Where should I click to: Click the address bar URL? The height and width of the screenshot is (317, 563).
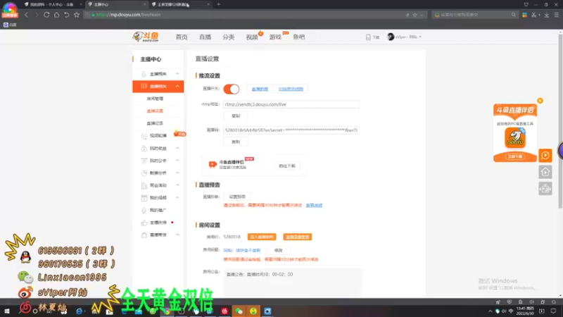point(128,15)
